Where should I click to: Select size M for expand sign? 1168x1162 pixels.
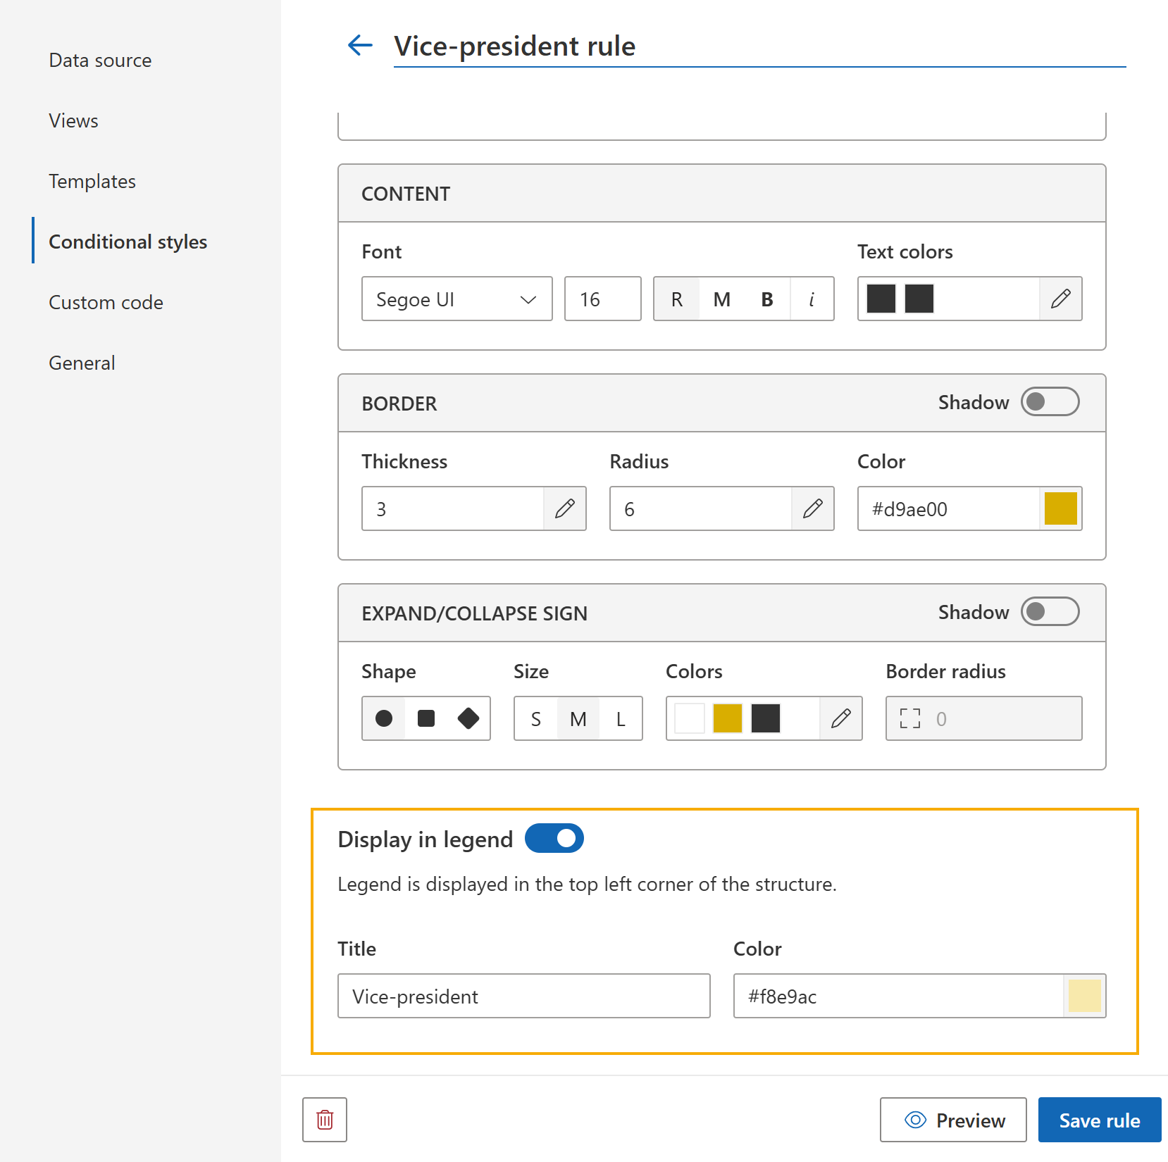click(578, 718)
